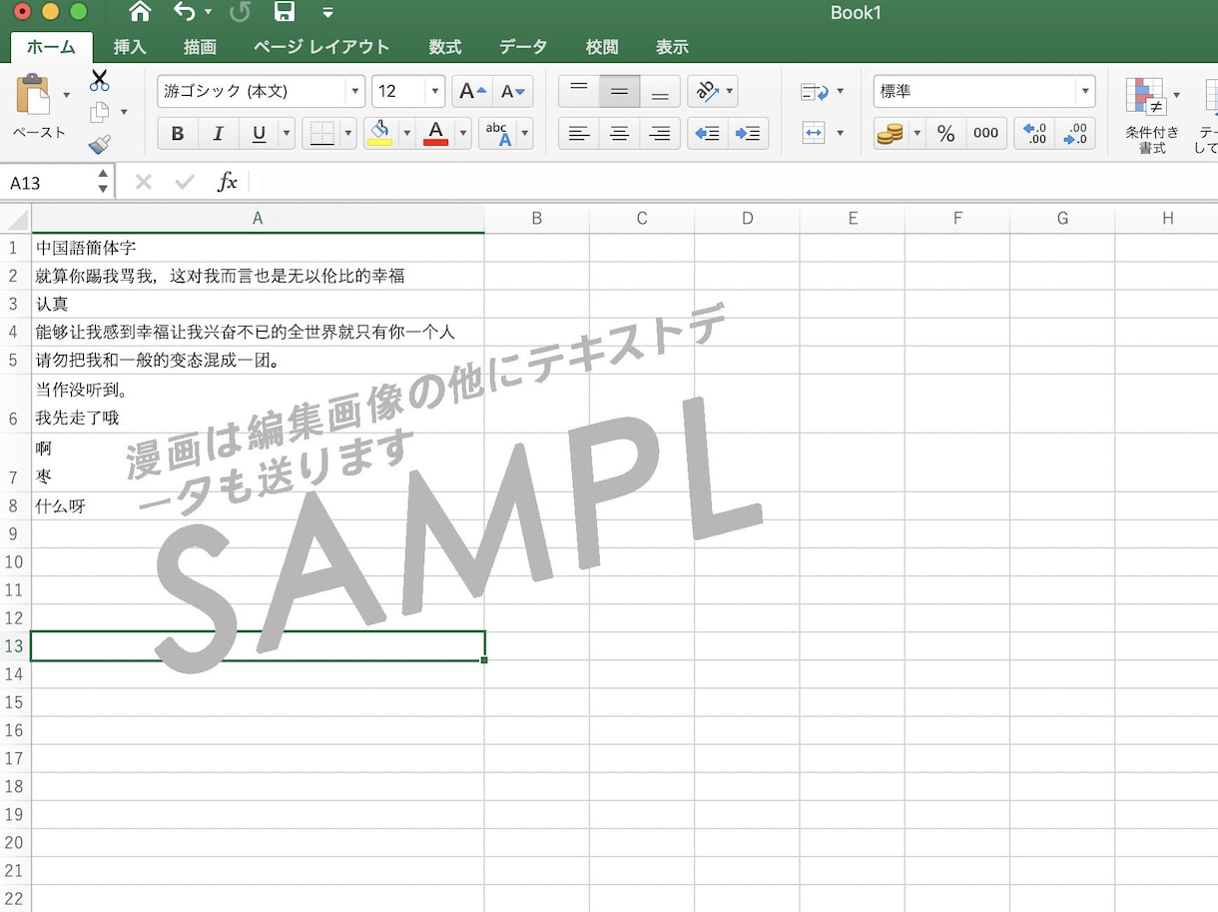This screenshot has height=912, width=1218.
Task: Click the Borders icon
Action: [x=321, y=133]
